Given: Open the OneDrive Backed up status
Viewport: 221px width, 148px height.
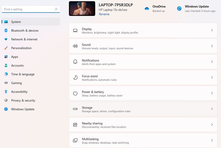Looking at the screenshot, I should click(159, 11).
